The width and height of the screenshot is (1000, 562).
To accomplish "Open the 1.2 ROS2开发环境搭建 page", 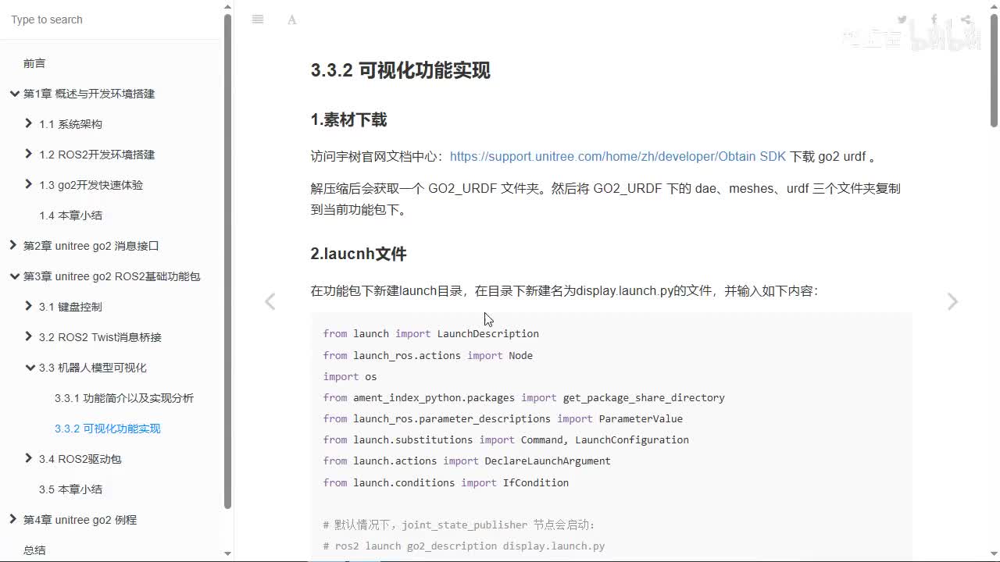I will pyautogui.click(x=97, y=155).
